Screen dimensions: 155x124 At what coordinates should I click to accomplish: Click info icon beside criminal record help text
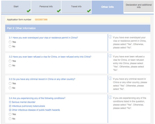[110, 79]
